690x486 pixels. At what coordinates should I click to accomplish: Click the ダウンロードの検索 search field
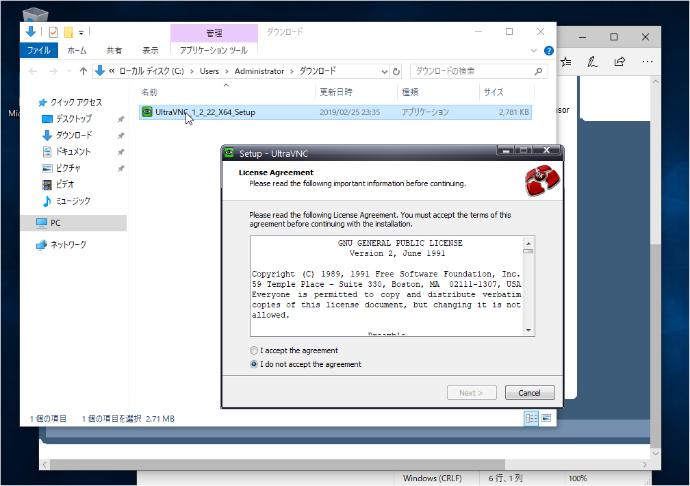(472, 71)
